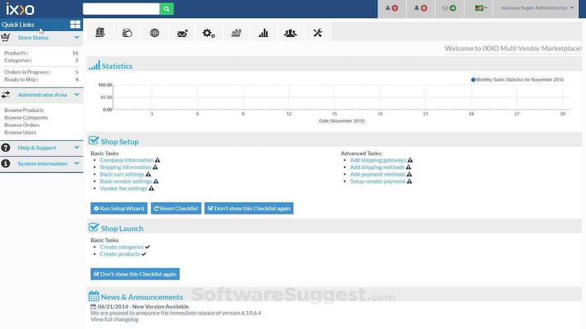Click the Reset Checklist button

(176, 209)
